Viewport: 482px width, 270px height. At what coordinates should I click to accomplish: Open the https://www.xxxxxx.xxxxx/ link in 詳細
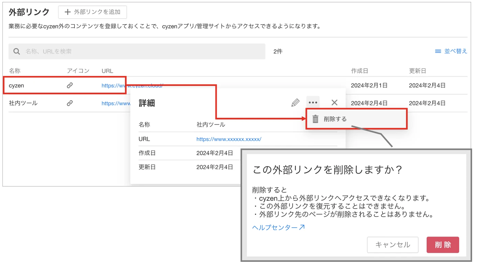click(229, 139)
